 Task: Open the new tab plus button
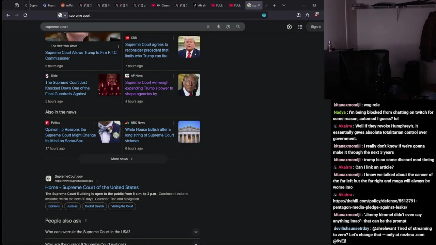pyautogui.click(x=274, y=5)
